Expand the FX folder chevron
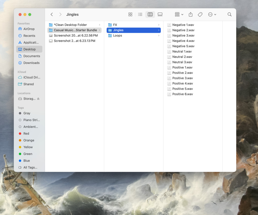This screenshot has height=215, width=258. pos(159,25)
